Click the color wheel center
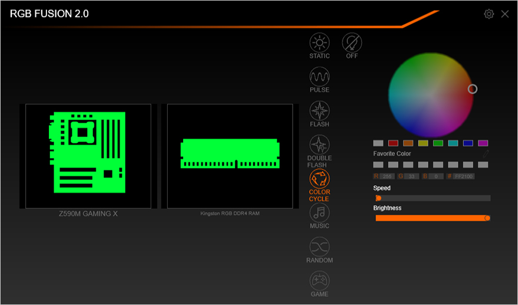 pos(431,95)
